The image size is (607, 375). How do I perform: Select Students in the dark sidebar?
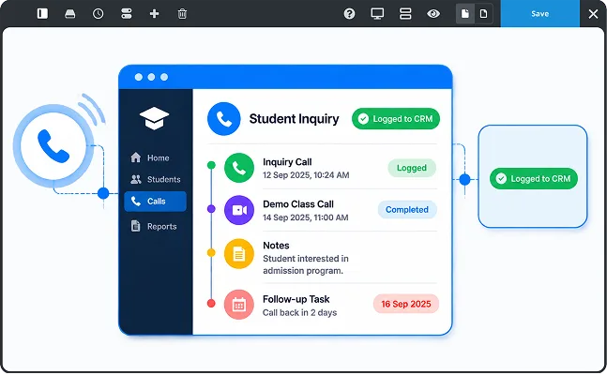[x=155, y=179]
